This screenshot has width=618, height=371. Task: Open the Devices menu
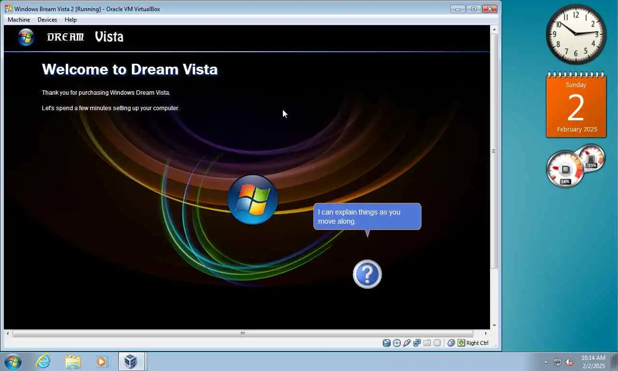pos(47,20)
